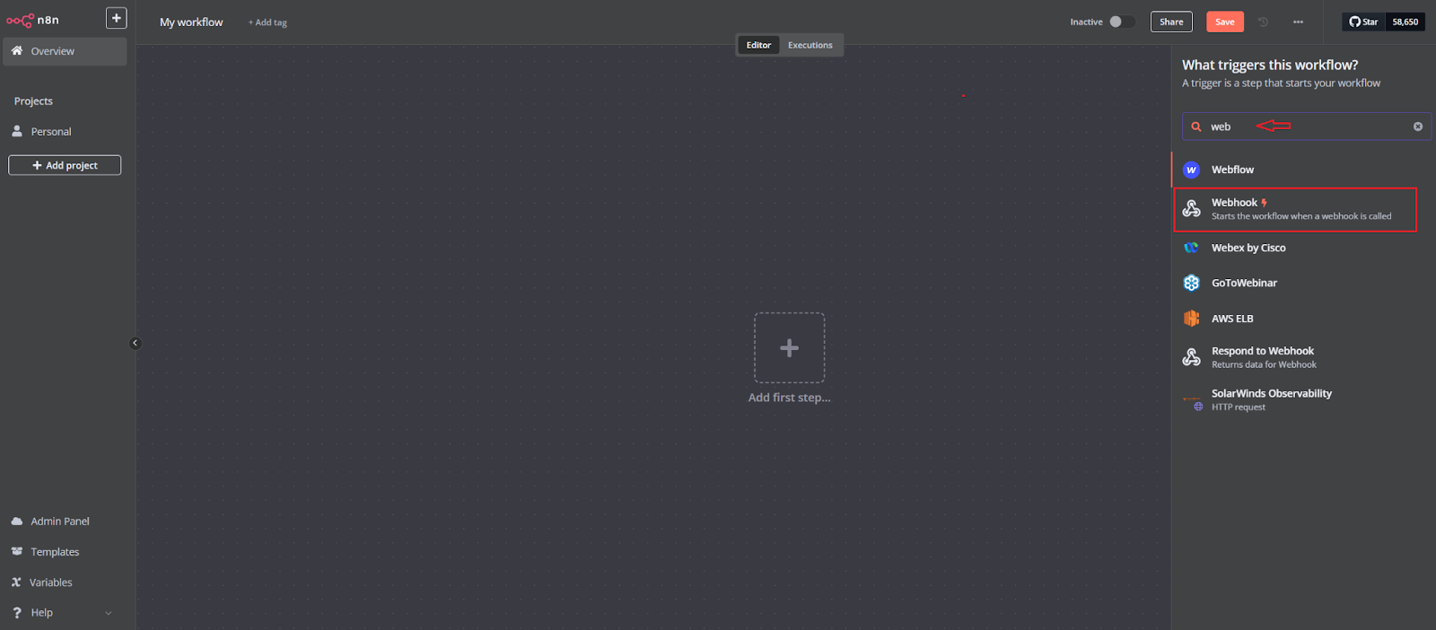Click the 58,650 star count

(1405, 22)
